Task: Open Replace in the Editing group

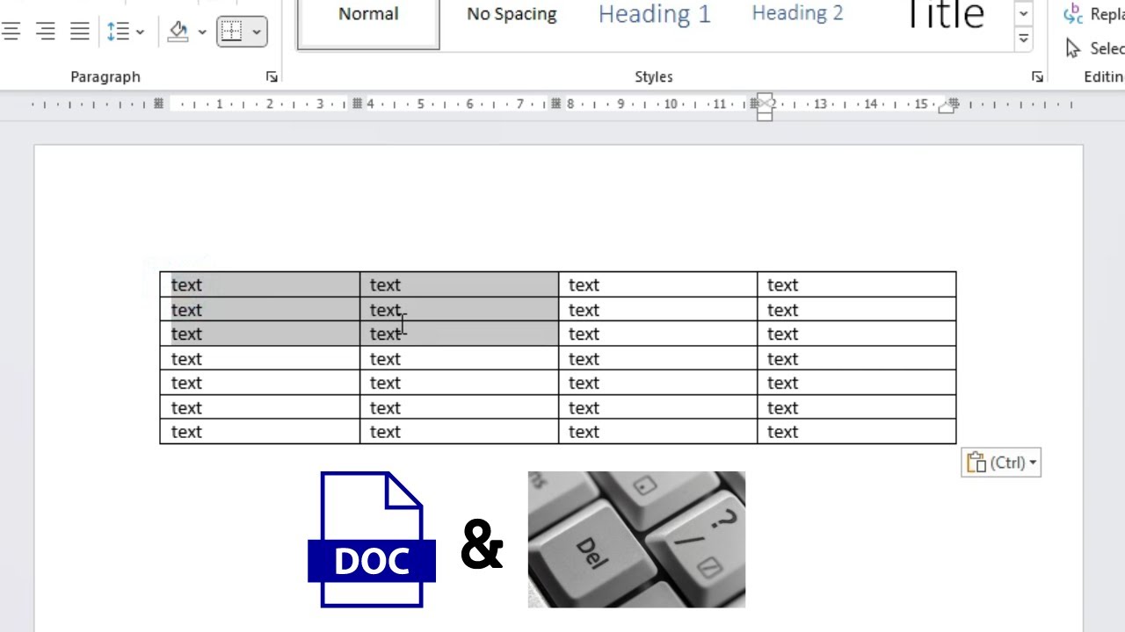Action: (x=1095, y=15)
